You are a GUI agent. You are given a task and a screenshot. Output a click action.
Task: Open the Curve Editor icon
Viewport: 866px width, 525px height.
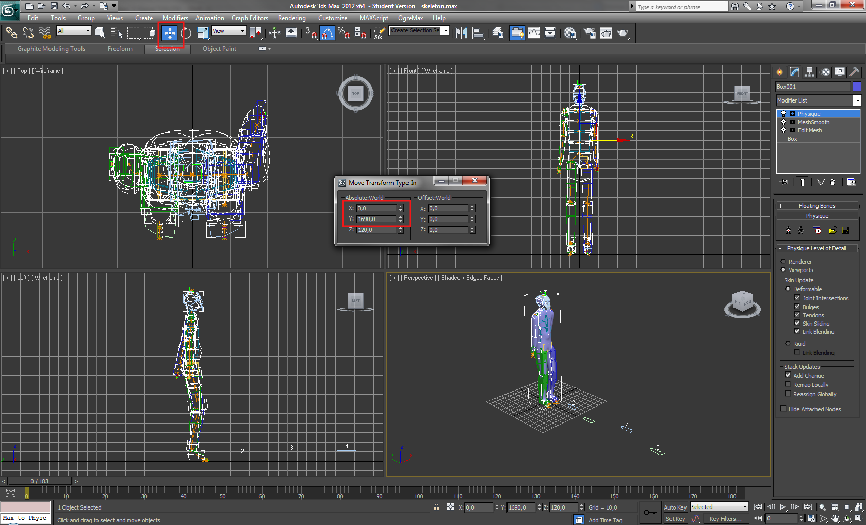tap(533, 33)
